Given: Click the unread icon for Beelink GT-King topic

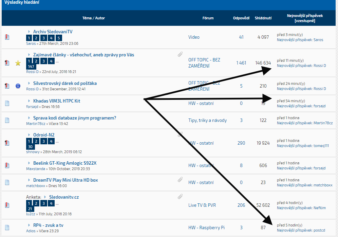Looking at the screenshot, I should [7, 166].
